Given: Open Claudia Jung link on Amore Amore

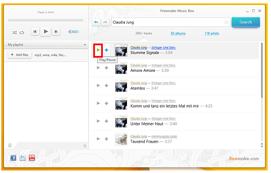Looking at the screenshot, I should 139,65.
